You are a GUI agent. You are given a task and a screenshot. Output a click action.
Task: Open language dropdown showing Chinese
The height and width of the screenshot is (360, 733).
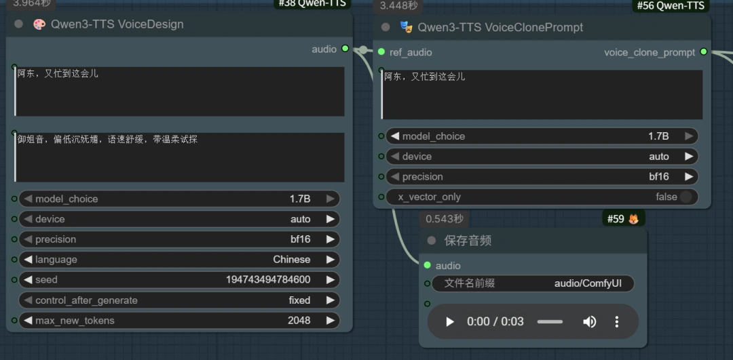point(179,260)
